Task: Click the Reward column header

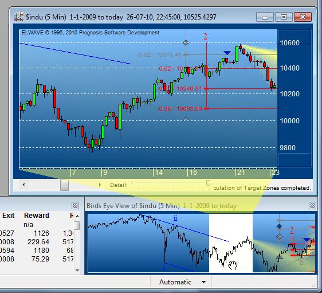Action: (37, 216)
